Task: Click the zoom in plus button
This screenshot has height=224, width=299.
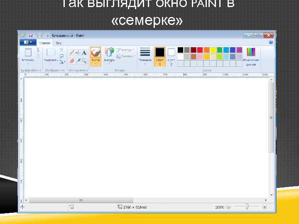Action: point(265,207)
